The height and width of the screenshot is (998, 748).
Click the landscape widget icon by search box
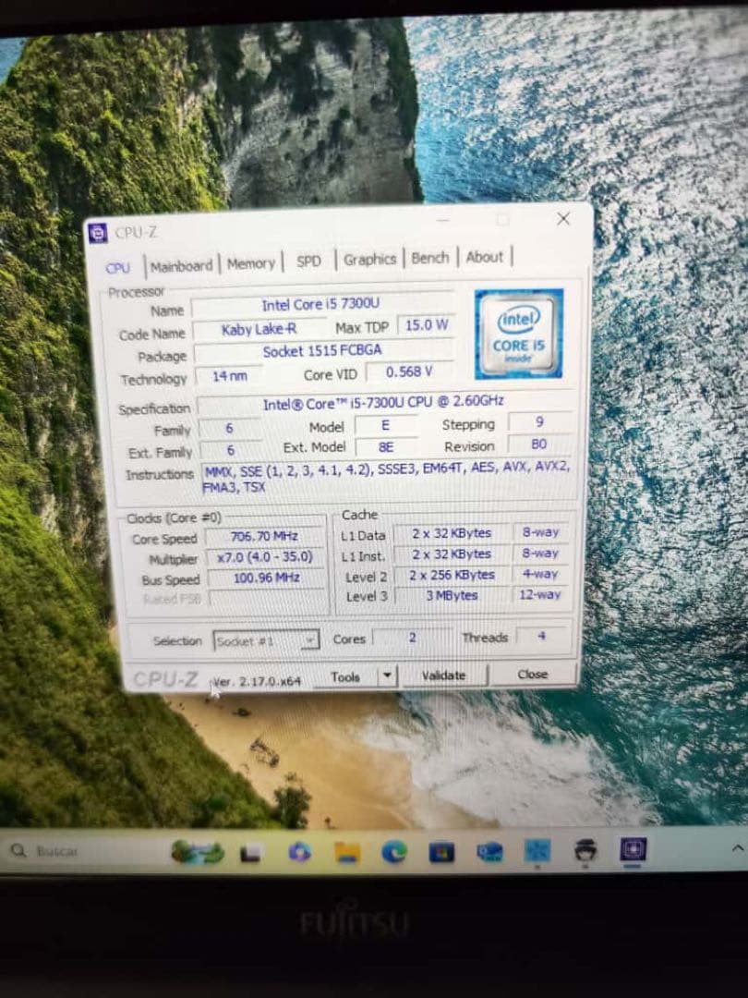(198, 852)
